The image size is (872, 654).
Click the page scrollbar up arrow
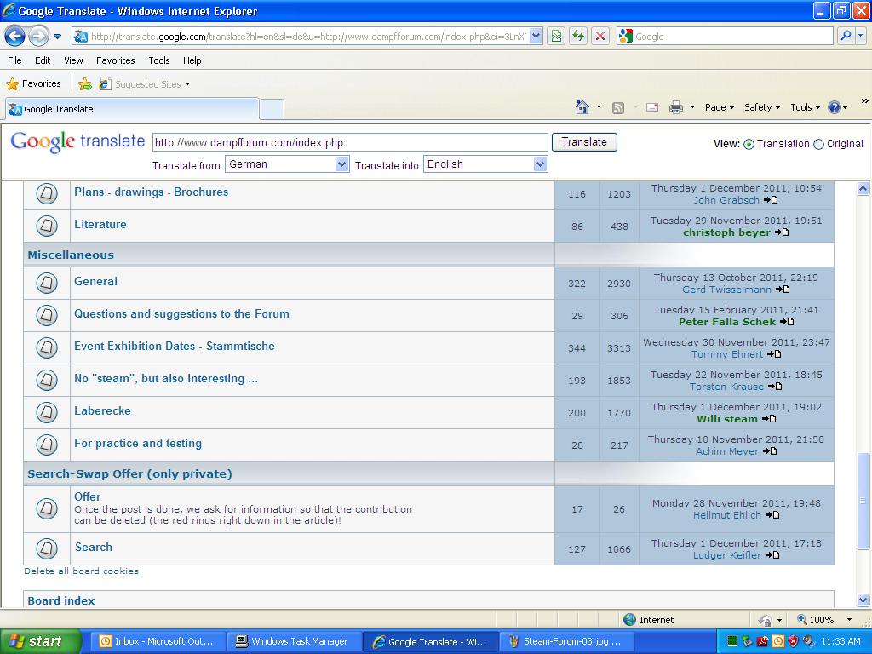863,188
